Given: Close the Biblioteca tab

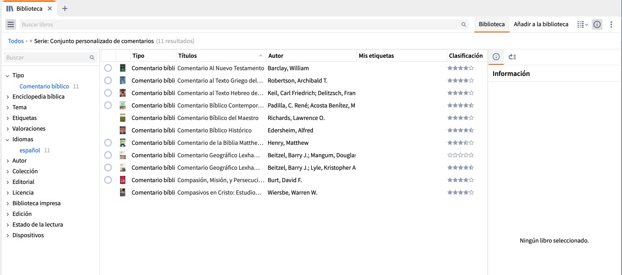Looking at the screenshot, I should point(49,8).
